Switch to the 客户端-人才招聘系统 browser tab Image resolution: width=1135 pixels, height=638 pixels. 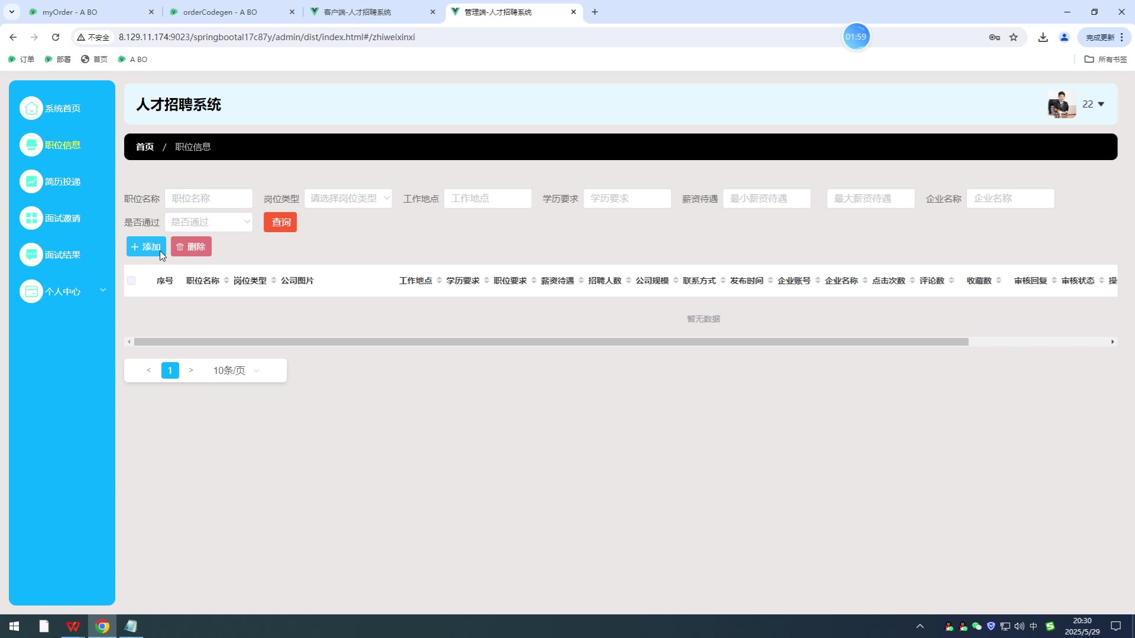[357, 12]
